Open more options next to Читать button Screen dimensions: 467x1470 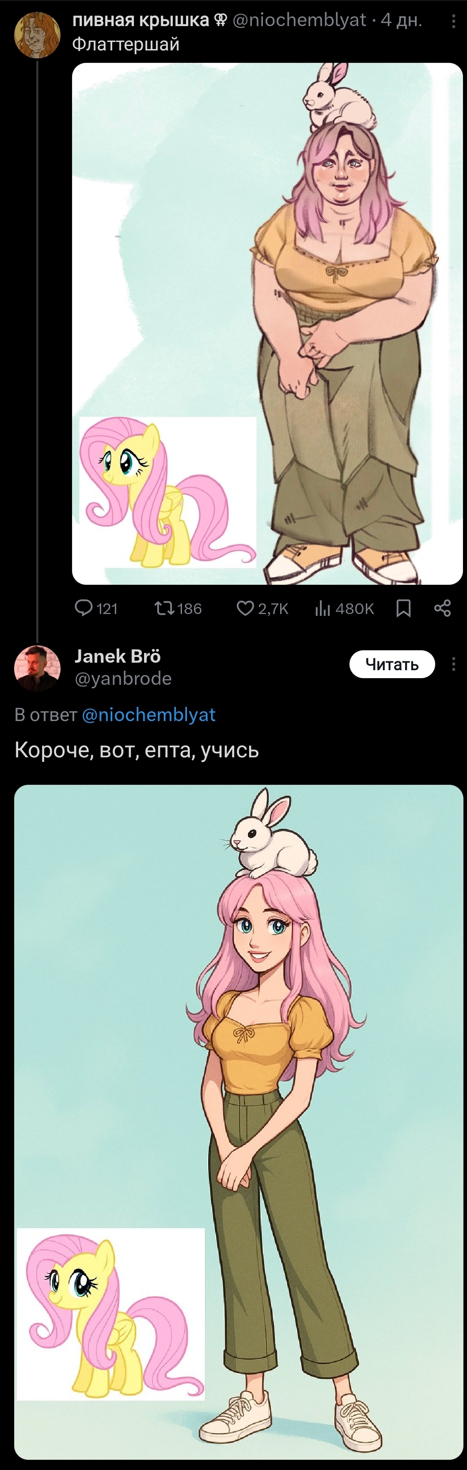[x=453, y=664]
